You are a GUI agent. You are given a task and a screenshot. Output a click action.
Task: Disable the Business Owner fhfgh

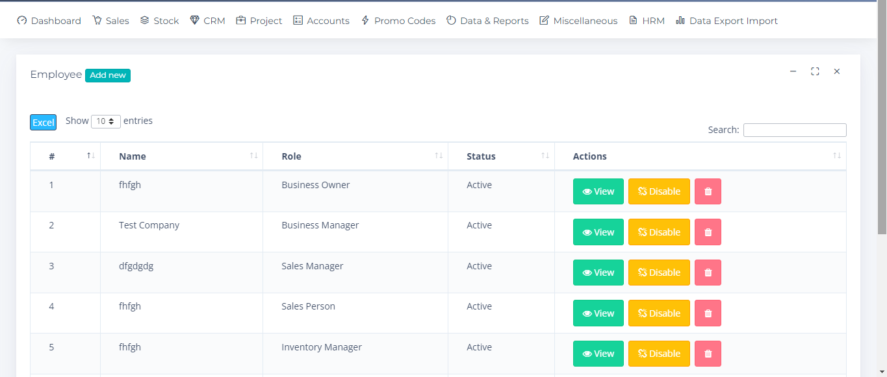[659, 191]
